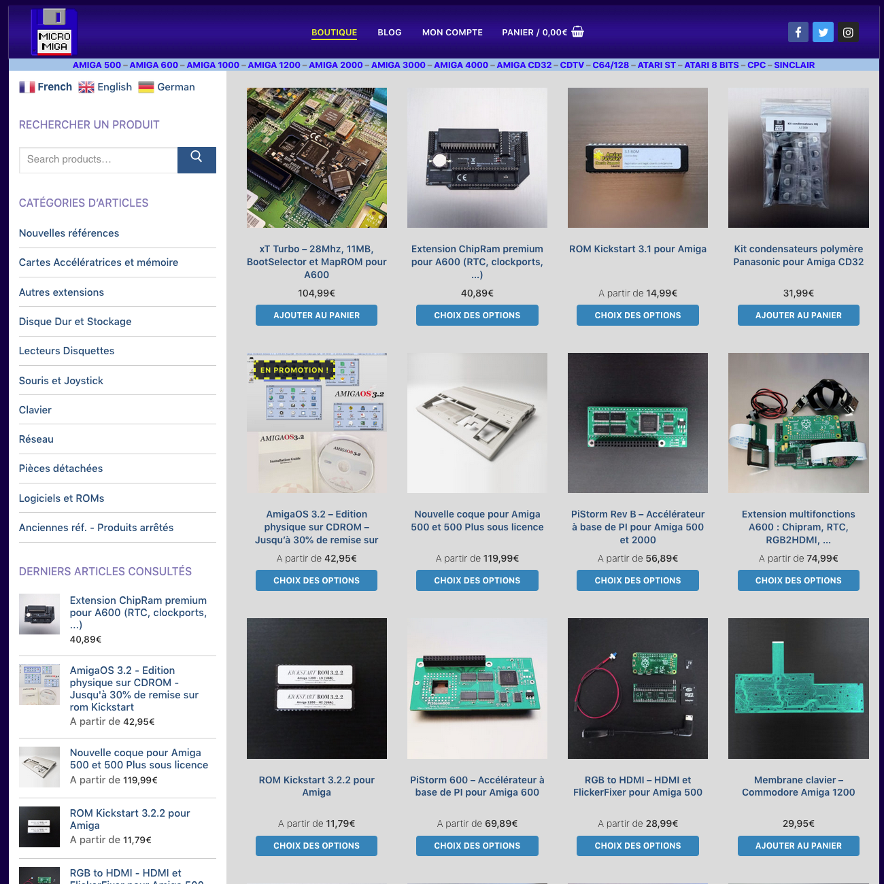Click the Search products input field

[99, 160]
